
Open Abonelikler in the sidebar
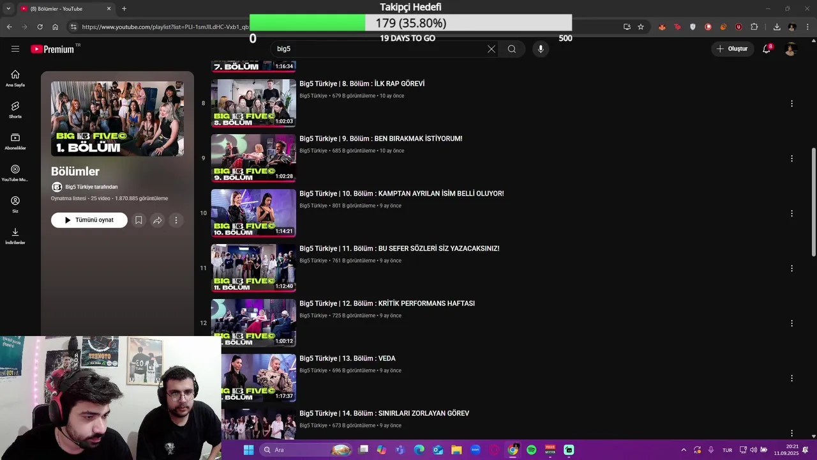pyautogui.click(x=15, y=141)
